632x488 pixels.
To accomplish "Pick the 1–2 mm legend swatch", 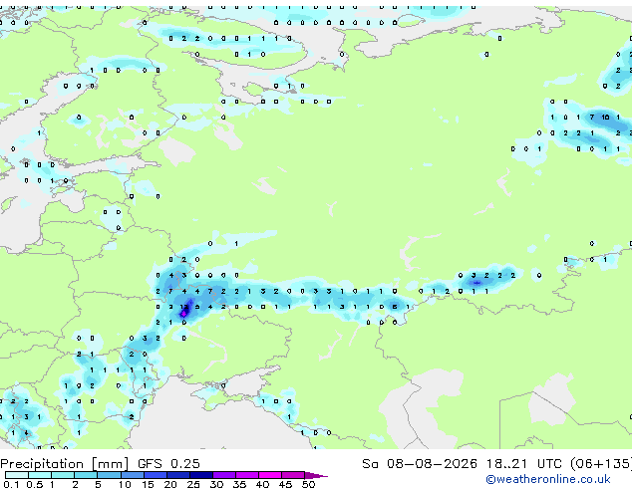I will coord(63,475).
